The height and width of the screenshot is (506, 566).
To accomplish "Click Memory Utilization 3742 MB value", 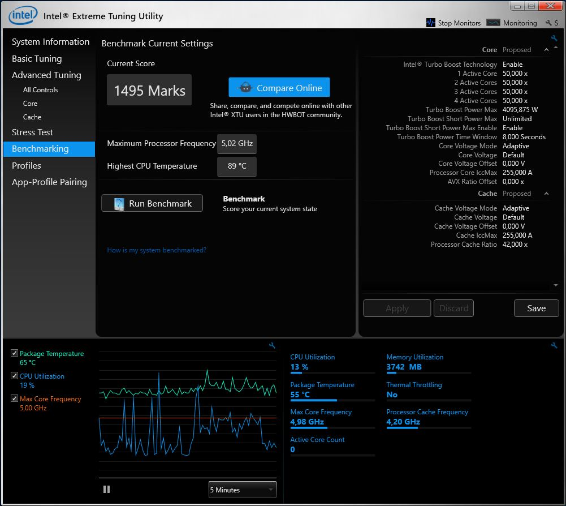I will click(404, 367).
